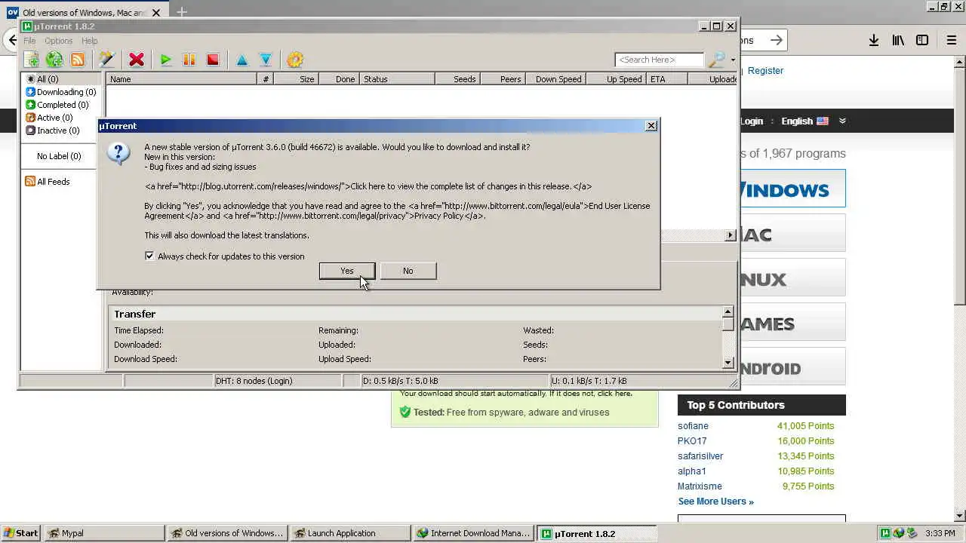Screen dimensions: 966x543
Task: Click contributor safarisilver link
Action: pyautogui.click(x=700, y=456)
